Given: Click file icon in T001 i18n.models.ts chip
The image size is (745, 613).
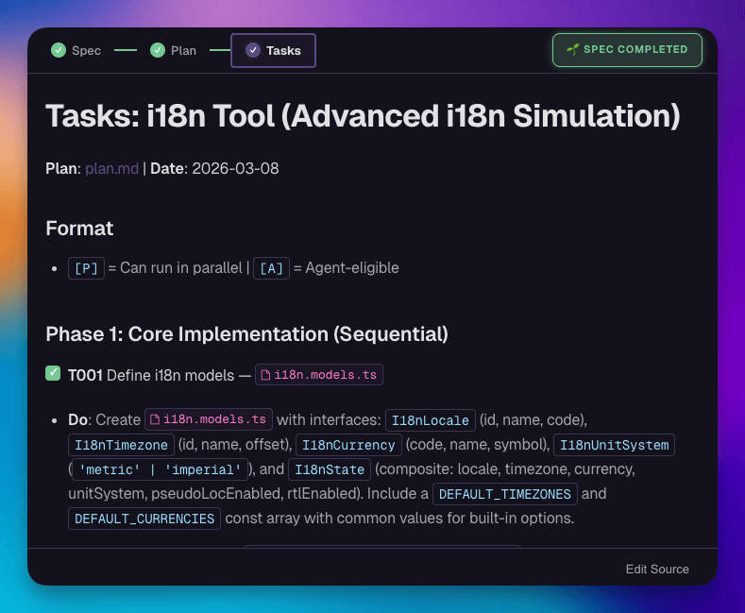Looking at the screenshot, I should tap(266, 375).
